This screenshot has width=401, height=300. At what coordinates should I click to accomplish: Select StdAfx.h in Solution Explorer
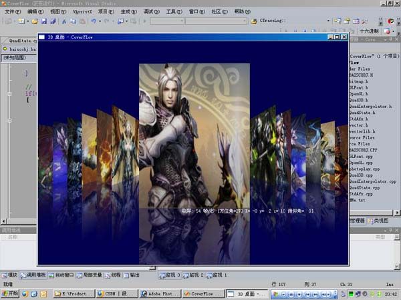359,119
